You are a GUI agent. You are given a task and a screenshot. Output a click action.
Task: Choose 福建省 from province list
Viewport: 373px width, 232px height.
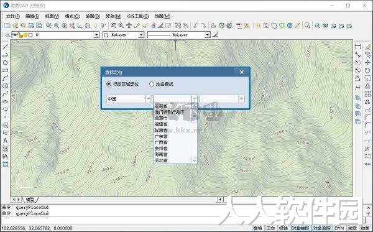tap(161, 124)
